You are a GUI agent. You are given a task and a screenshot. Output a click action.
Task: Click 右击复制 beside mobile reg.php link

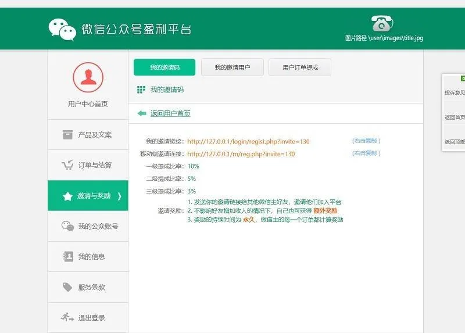366,153
